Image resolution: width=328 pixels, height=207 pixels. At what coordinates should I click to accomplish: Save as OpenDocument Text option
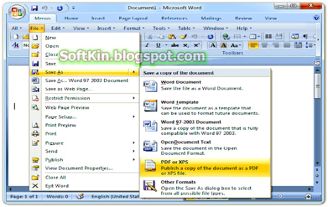coord(206,148)
